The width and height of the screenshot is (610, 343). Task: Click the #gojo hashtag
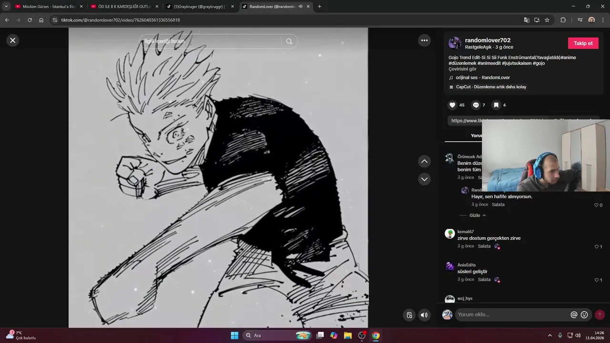539,63
